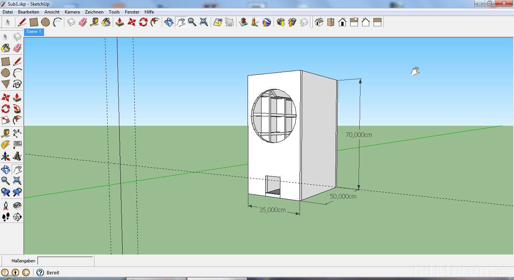Switch to the Szene 1 tab
514x280 pixels.
pyautogui.click(x=34, y=32)
